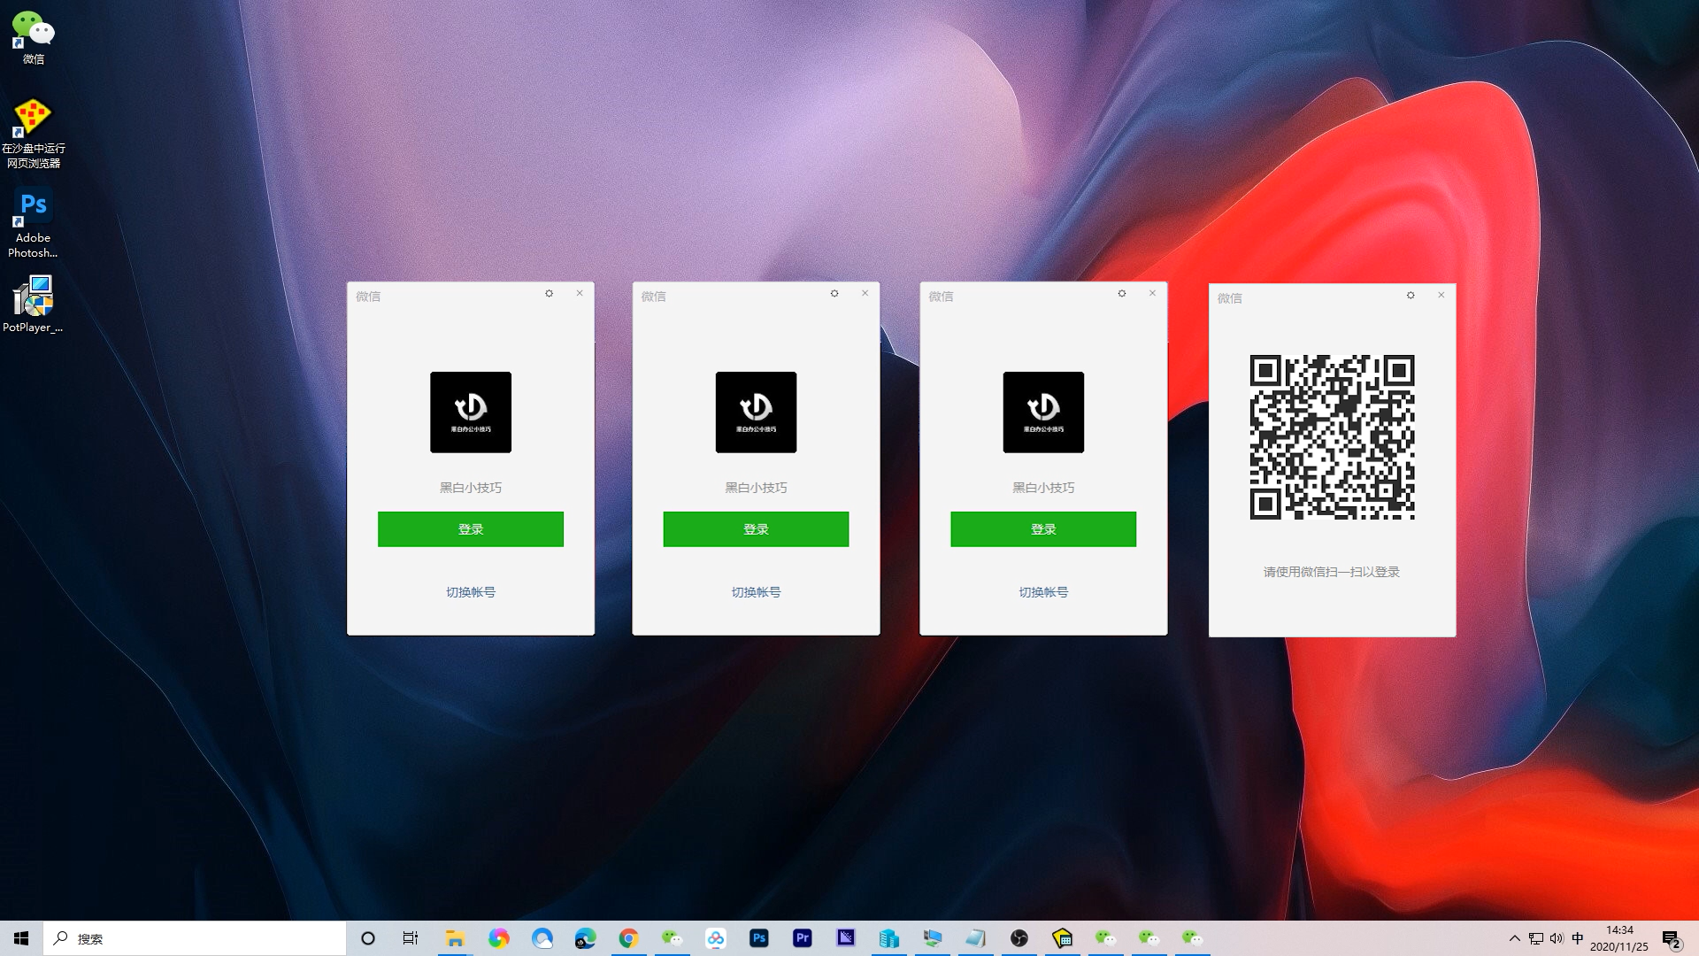Click 登录 button in third WeChat window
Viewport: 1699px width, 956px height.
click(x=1043, y=529)
